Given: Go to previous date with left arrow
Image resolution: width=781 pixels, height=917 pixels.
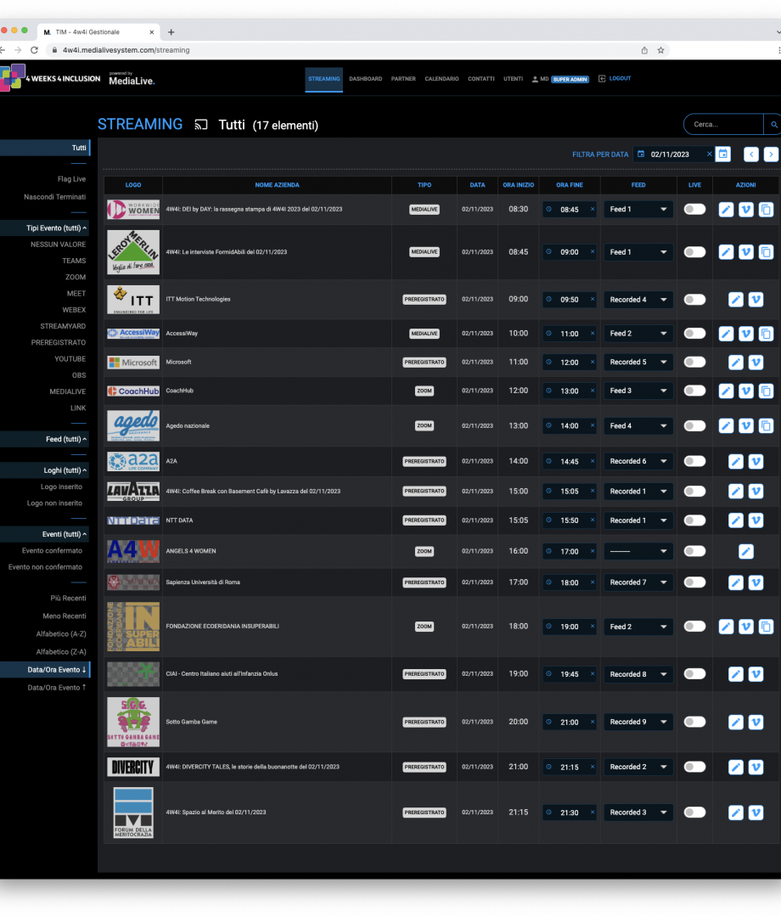Looking at the screenshot, I should tap(751, 155).
